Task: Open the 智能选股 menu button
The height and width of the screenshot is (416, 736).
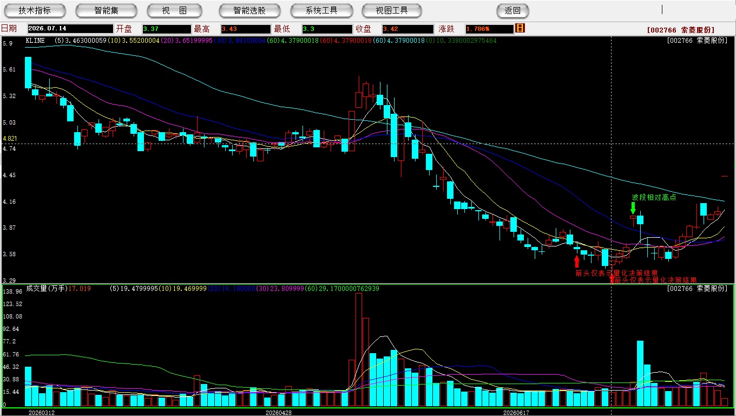Action: coord(249,10)
